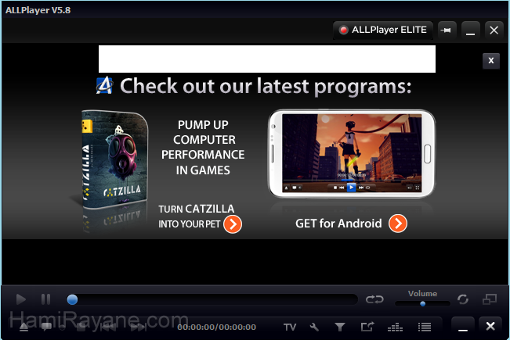Open the equalizer bars icon
The height and width of the screenshot is (340, 510).
coord(395,327)
